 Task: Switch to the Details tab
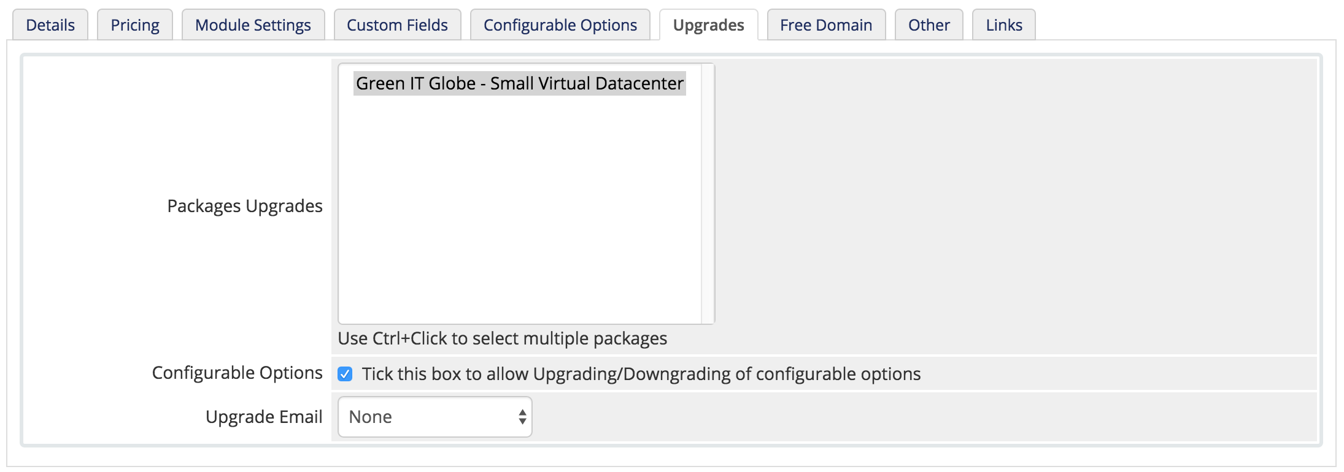pos(50,25)
